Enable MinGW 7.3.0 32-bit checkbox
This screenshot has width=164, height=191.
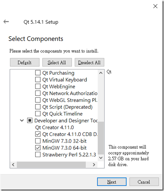38,141
